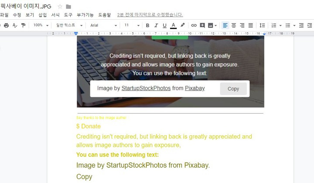Select the spell check icon

[x=15, y=25]
